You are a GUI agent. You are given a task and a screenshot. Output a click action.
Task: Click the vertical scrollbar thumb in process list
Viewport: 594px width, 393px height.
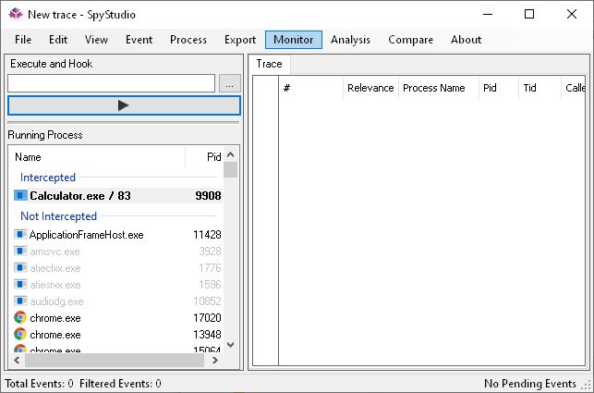click(x=230, y=170)
